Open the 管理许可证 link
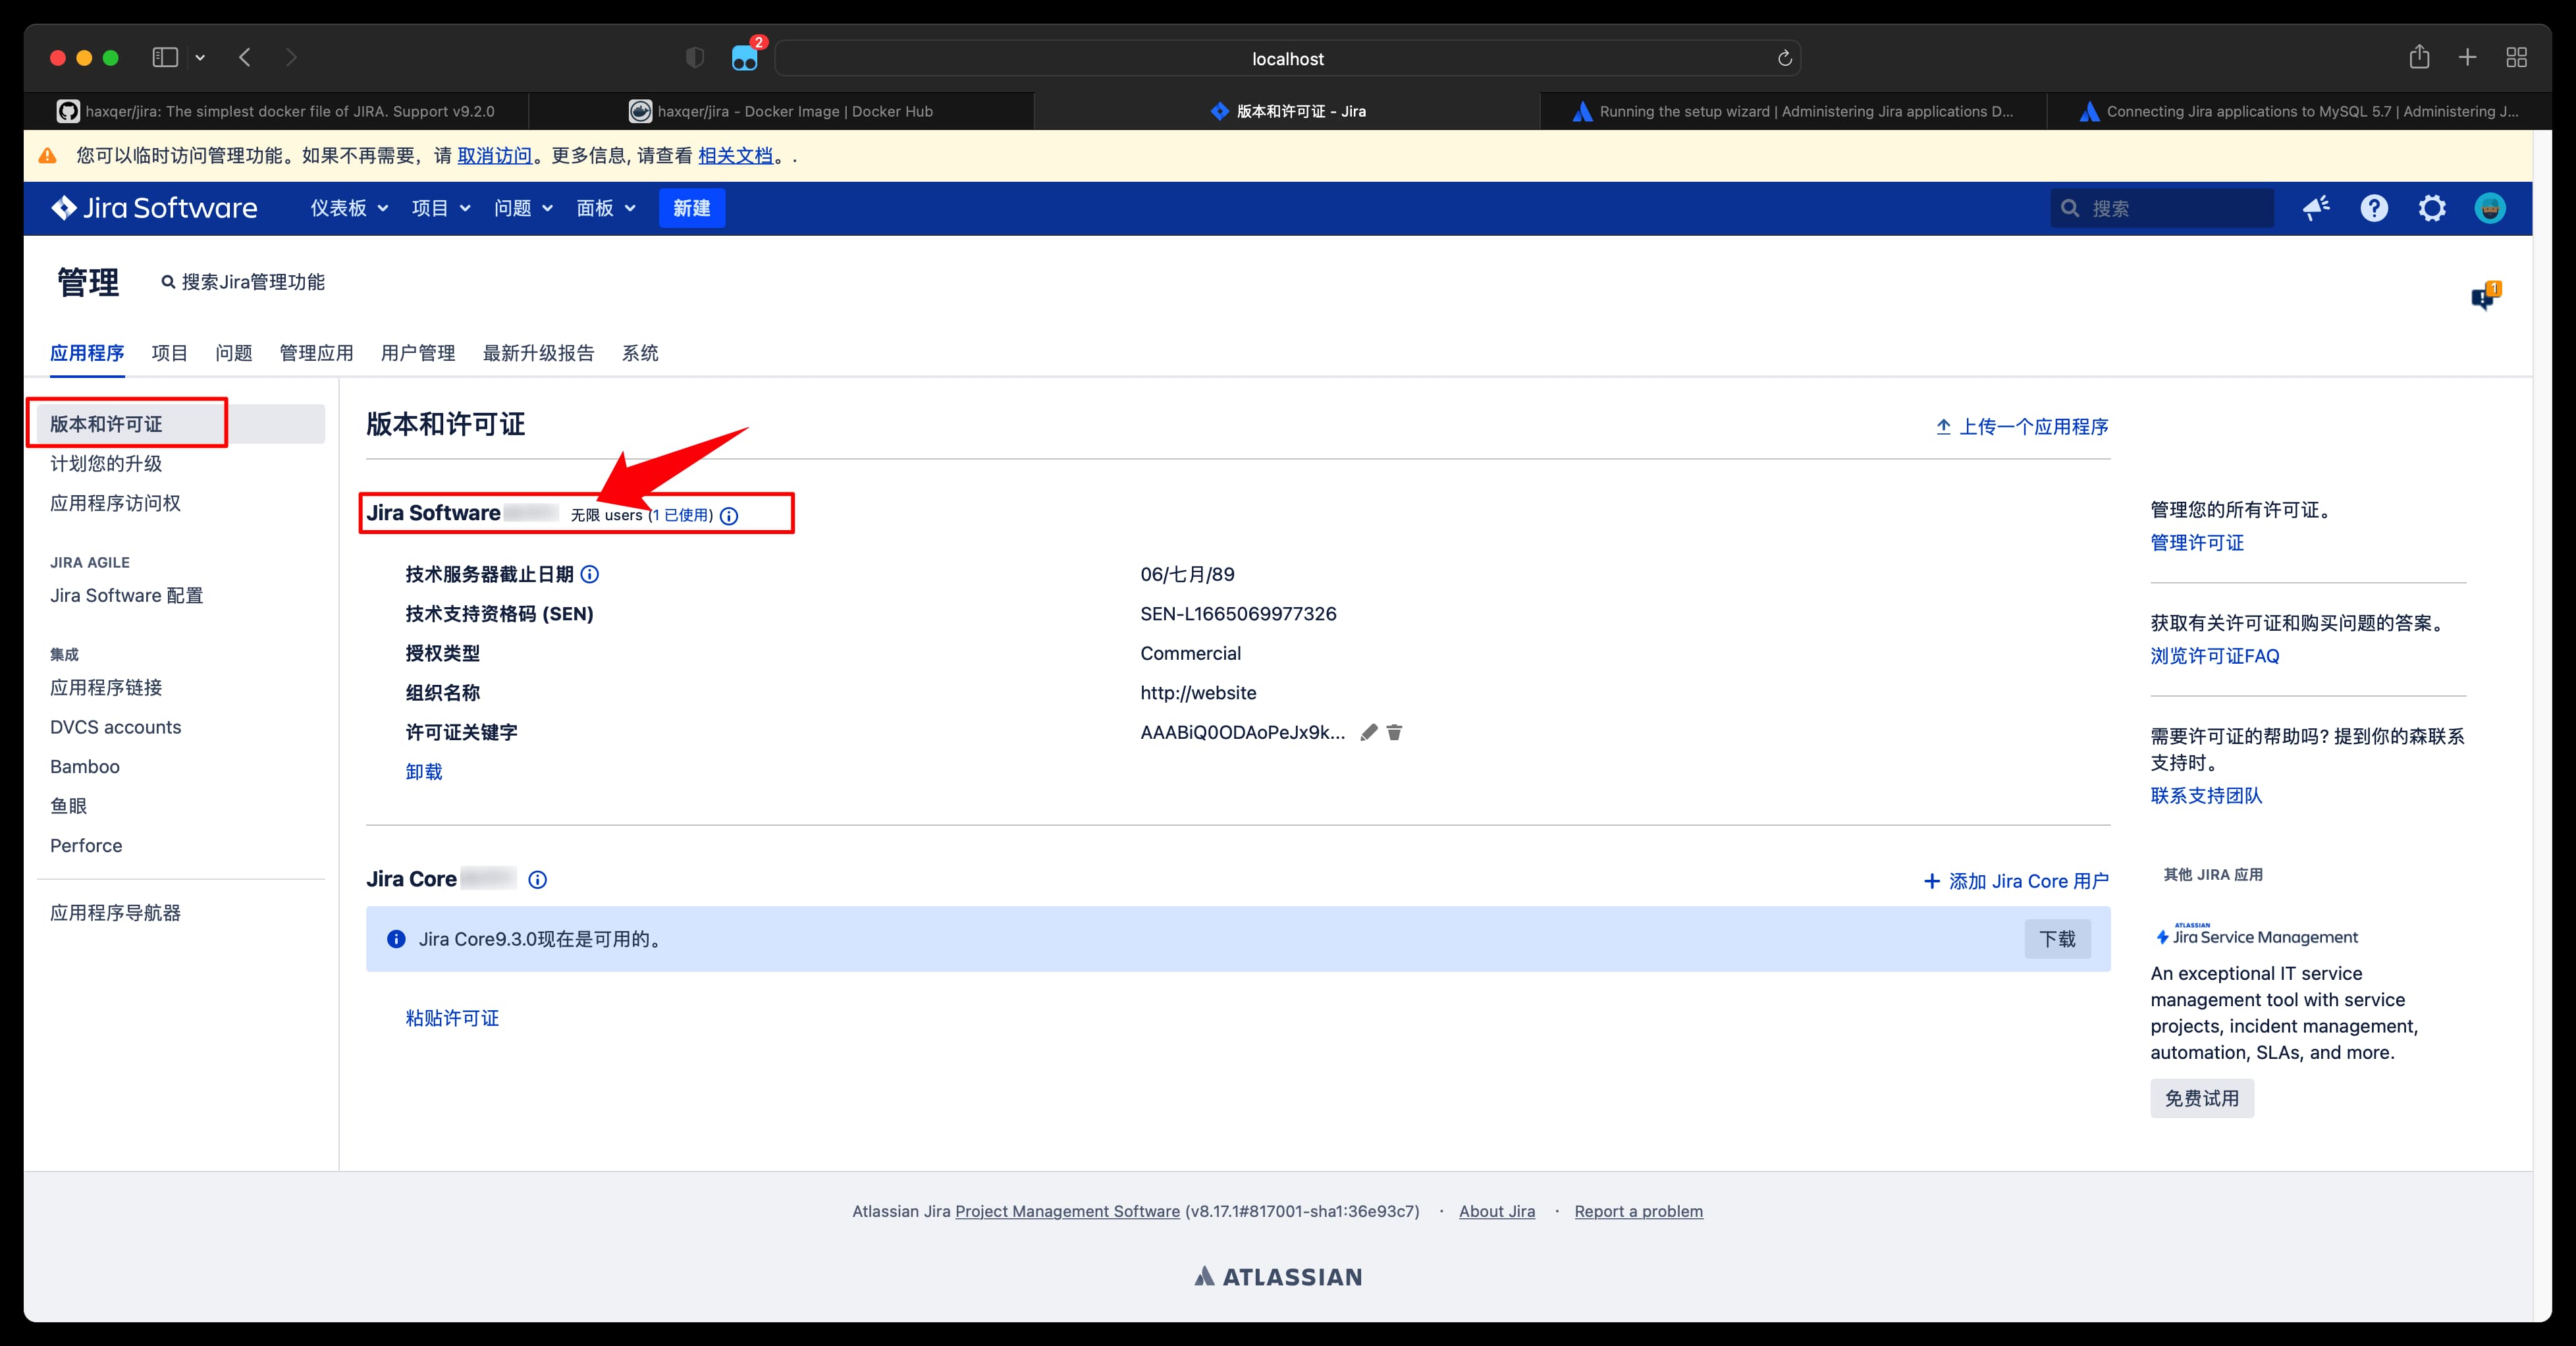 [x=2197, y=543]
